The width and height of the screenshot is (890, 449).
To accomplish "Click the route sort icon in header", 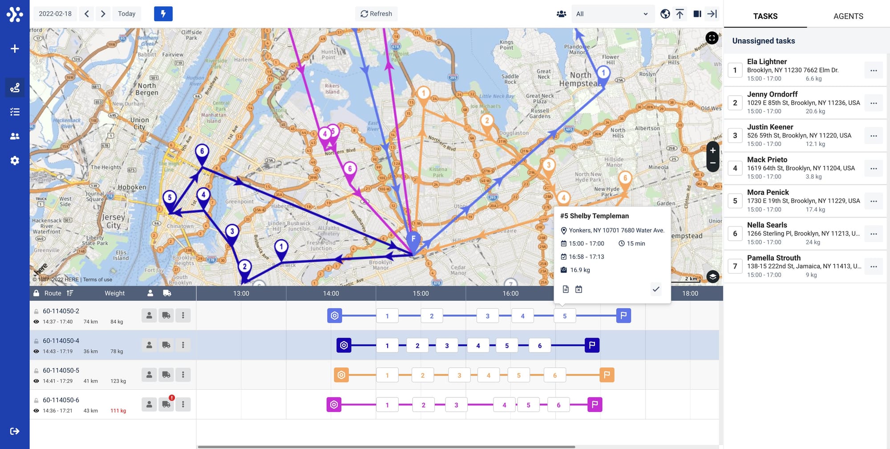I will [70, 293].
